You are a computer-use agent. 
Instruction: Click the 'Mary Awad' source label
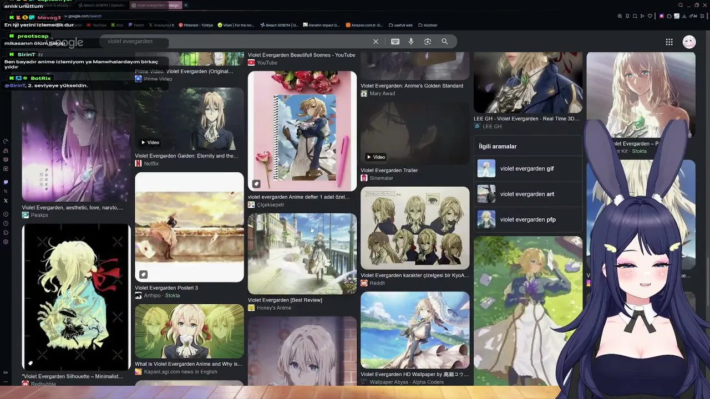(383, 94)
